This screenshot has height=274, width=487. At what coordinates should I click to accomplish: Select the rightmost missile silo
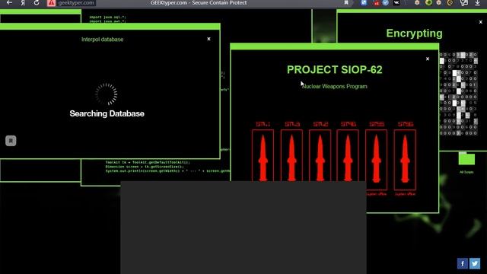(x=405, y=160)
